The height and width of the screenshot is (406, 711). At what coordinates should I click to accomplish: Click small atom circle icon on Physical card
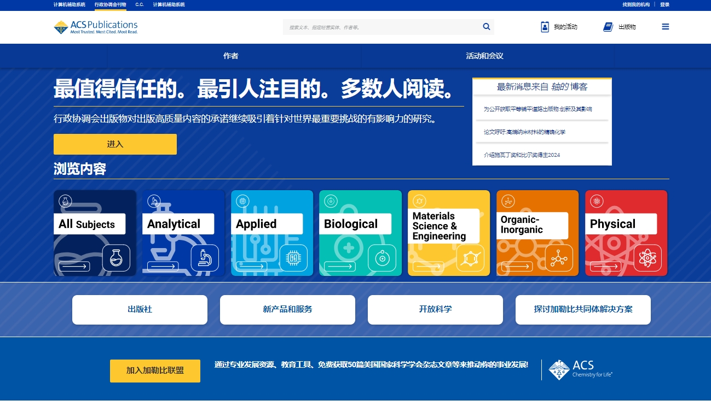(x=597, y=201)
